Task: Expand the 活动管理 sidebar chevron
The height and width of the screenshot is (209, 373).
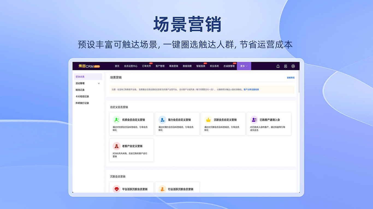Action: click(x=99, y=83)
